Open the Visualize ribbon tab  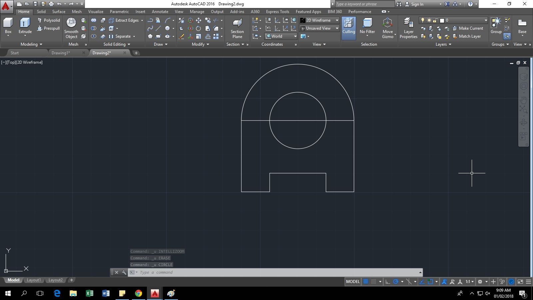click(x=96, y=12)
